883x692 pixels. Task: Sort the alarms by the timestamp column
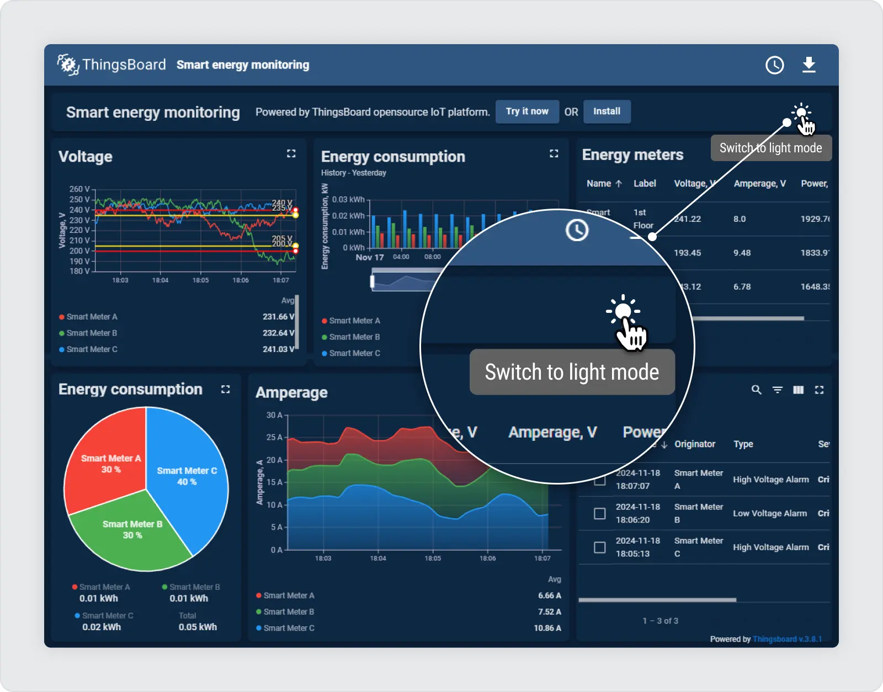(664, 444)
